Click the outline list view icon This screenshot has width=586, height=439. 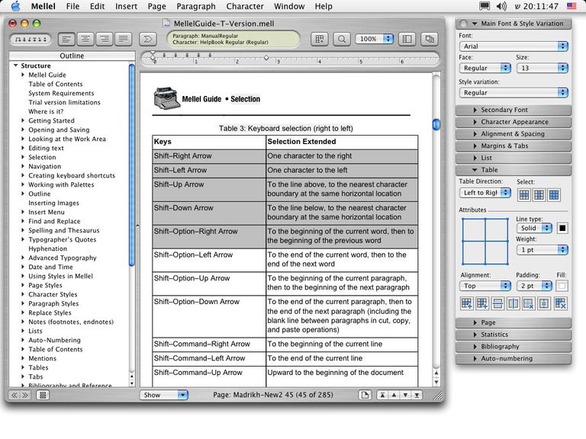click(43, 395)
